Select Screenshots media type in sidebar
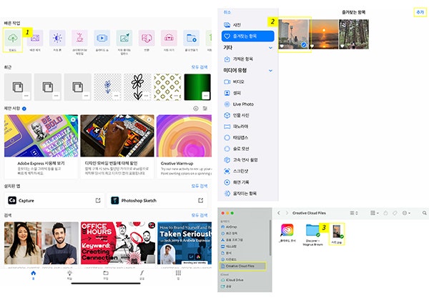Viewport: 429px width, 303px height. click(248, 172)
